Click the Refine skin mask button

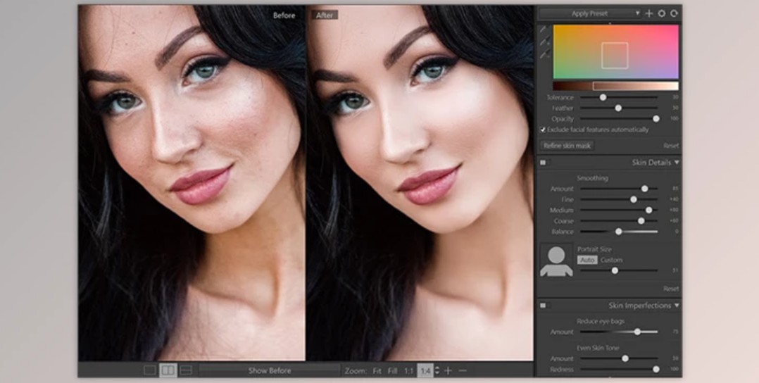click(x=567, y=146)
